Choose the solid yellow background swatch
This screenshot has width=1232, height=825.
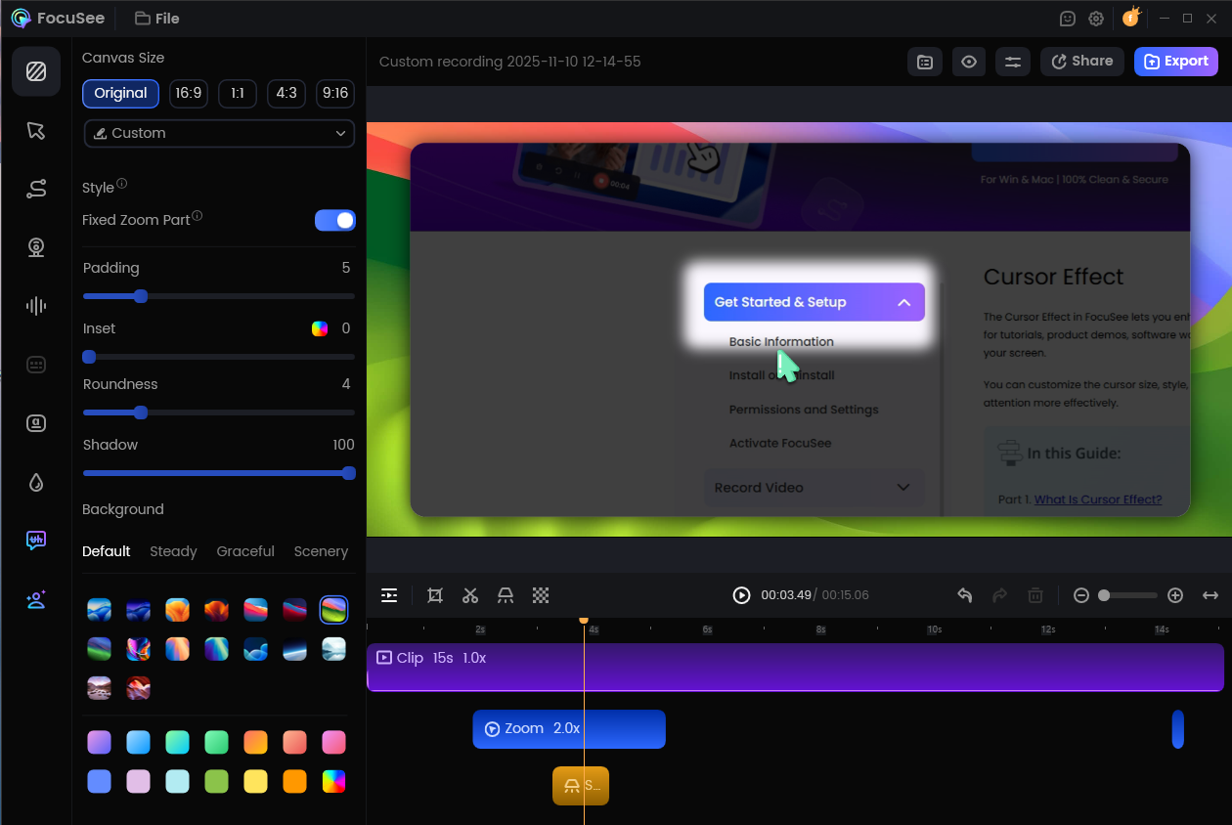[x=255, y=781]
